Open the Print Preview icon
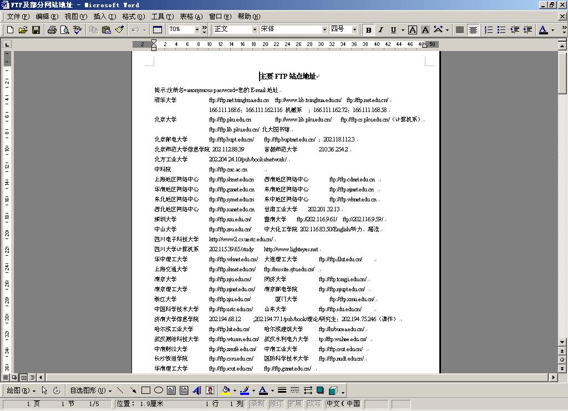Image resolution: width=568 pixels, height=411 pixels. tap(65, 30)
